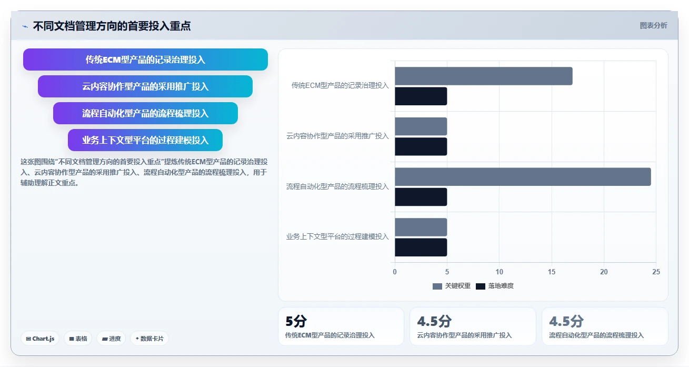Click the grey bar for 传统ECM型产品的记录治理投入
The height and width of the screenshot is (367, 689).
[x=484, y=76]
